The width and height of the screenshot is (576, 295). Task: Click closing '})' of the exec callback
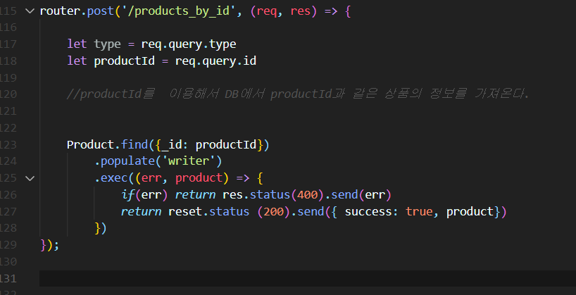coord(101,228)
